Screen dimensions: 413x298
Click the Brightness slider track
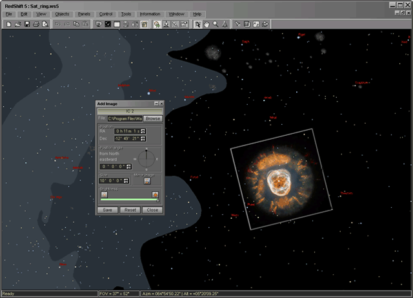128,200
